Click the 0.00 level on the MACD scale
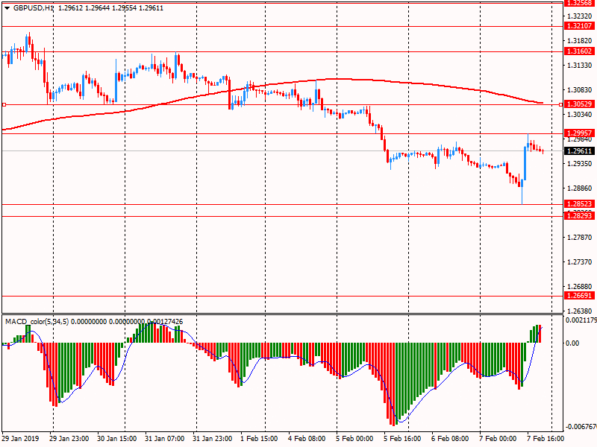Viewport: 597px width, 447px height. (572, 343)
